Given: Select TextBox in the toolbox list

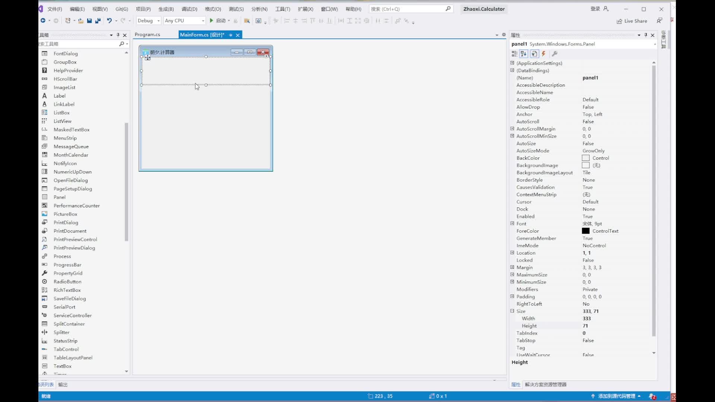Looking at the screenshot, I should (62, 366).
